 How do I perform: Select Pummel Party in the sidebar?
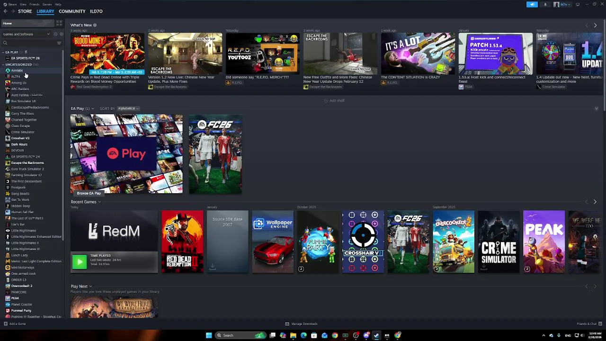coord(21,310)
